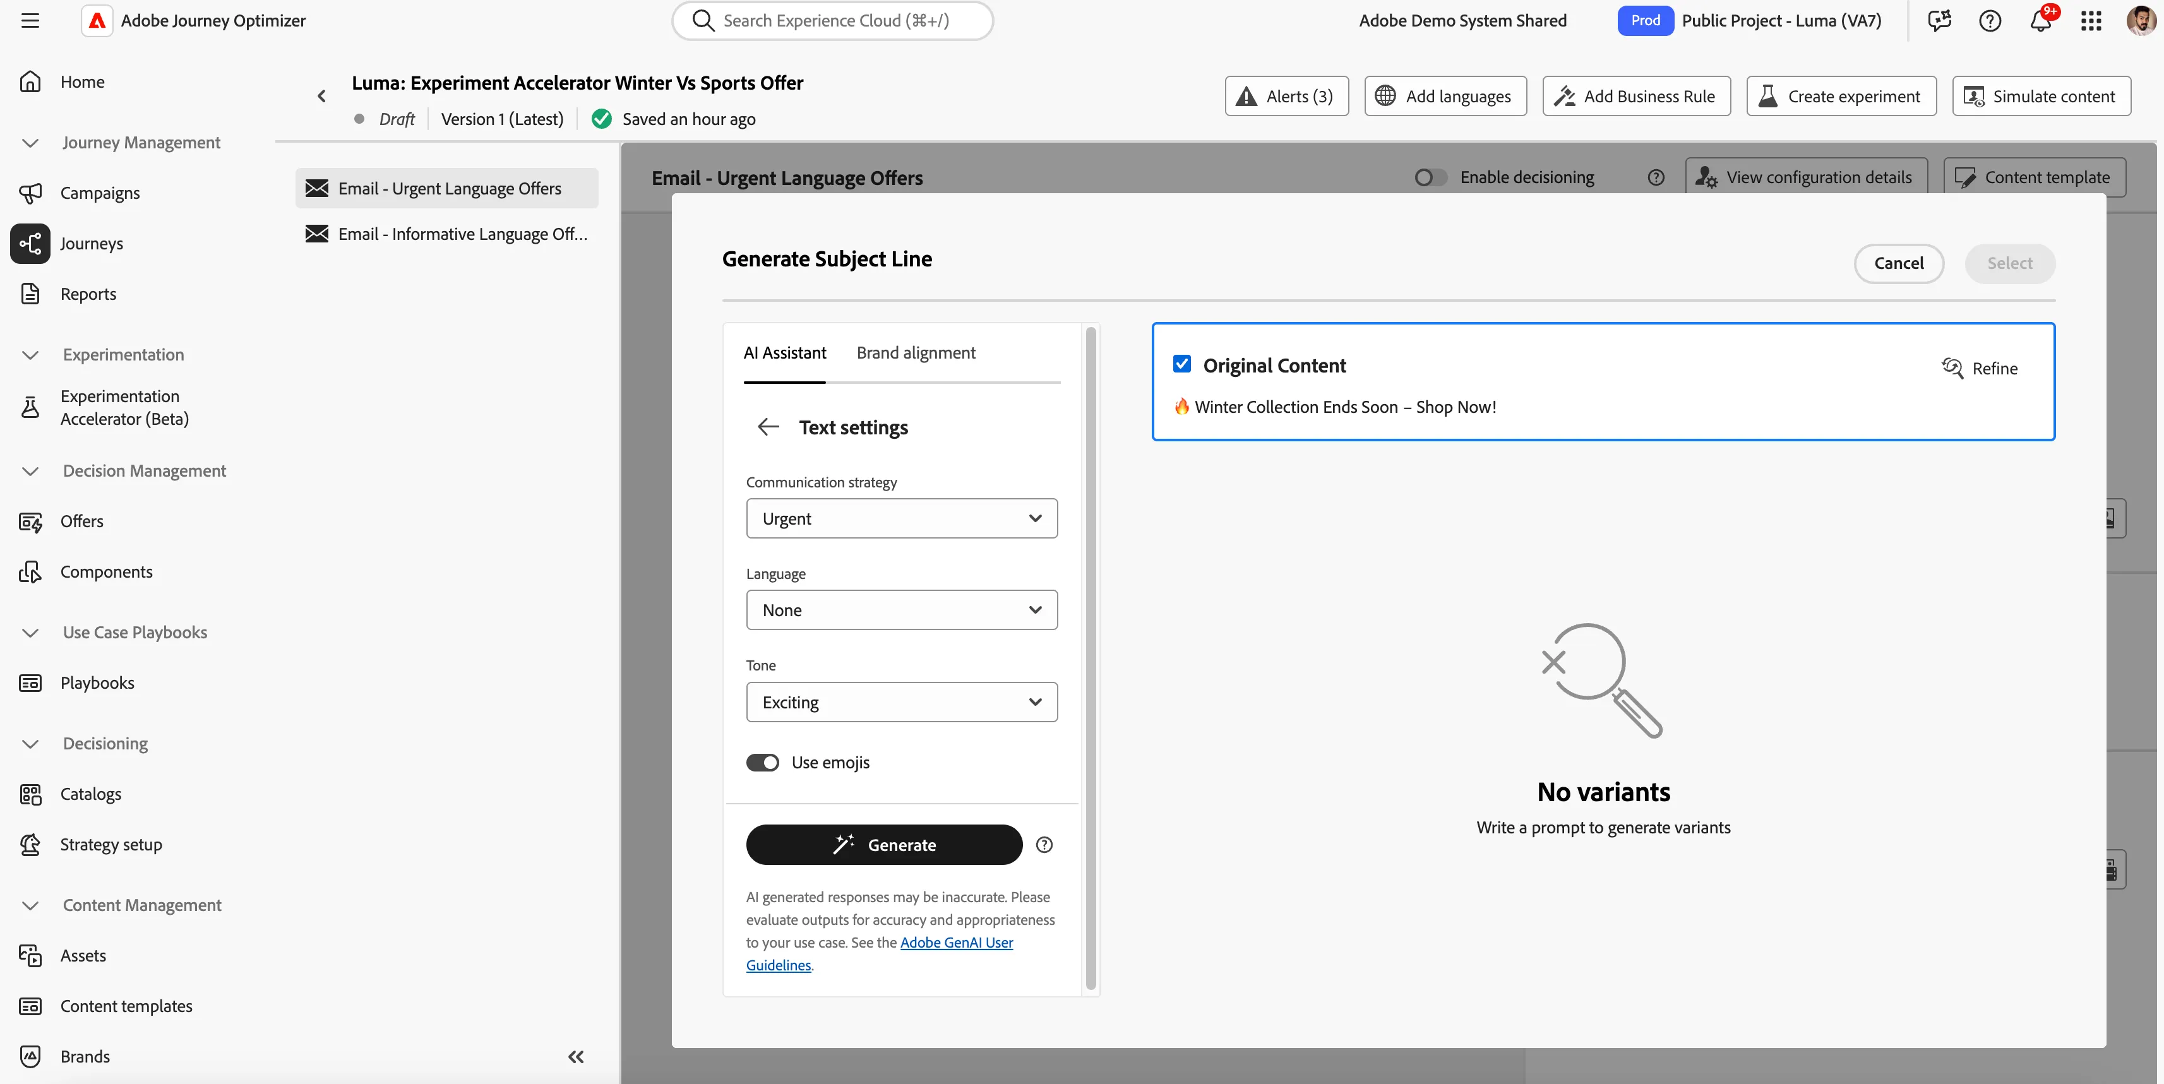
Task: Open the feedback chat icon in header
Action: point(1939,21)
